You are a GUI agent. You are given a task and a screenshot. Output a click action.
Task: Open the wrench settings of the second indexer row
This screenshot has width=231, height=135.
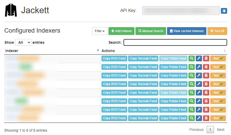199,67
